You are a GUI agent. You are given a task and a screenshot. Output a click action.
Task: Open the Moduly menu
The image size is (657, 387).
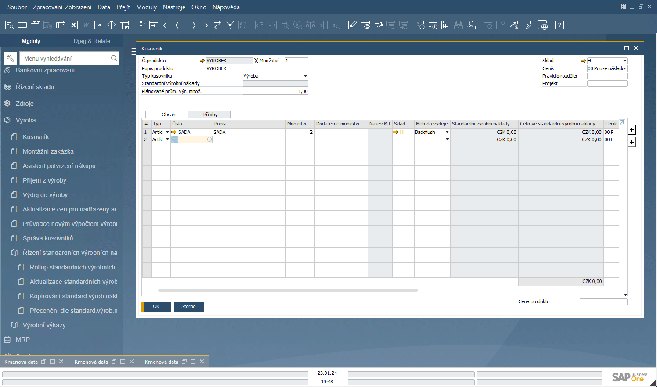point(146,7)
